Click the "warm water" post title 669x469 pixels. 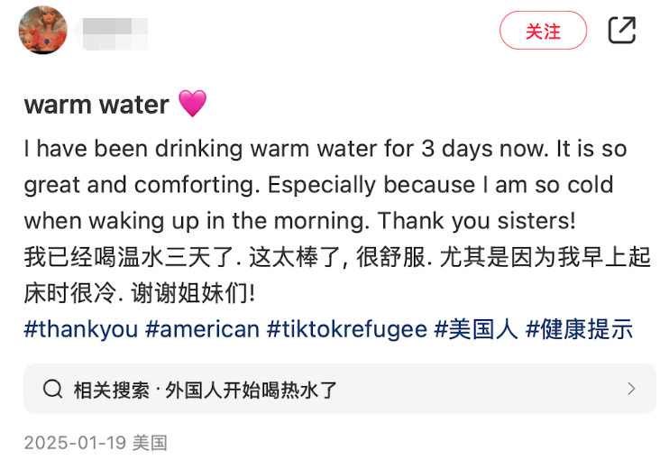pos(96,105)
